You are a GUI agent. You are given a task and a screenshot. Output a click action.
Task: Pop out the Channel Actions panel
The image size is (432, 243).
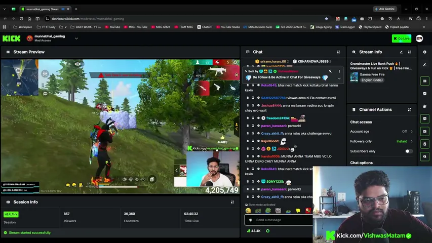click(410, 110)
